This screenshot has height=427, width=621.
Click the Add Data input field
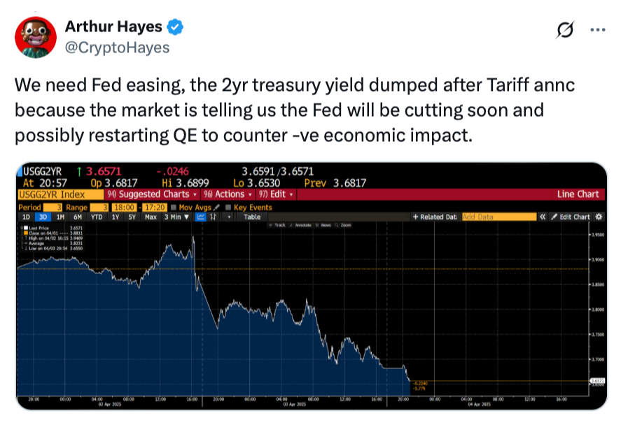[x=498, y=217]
